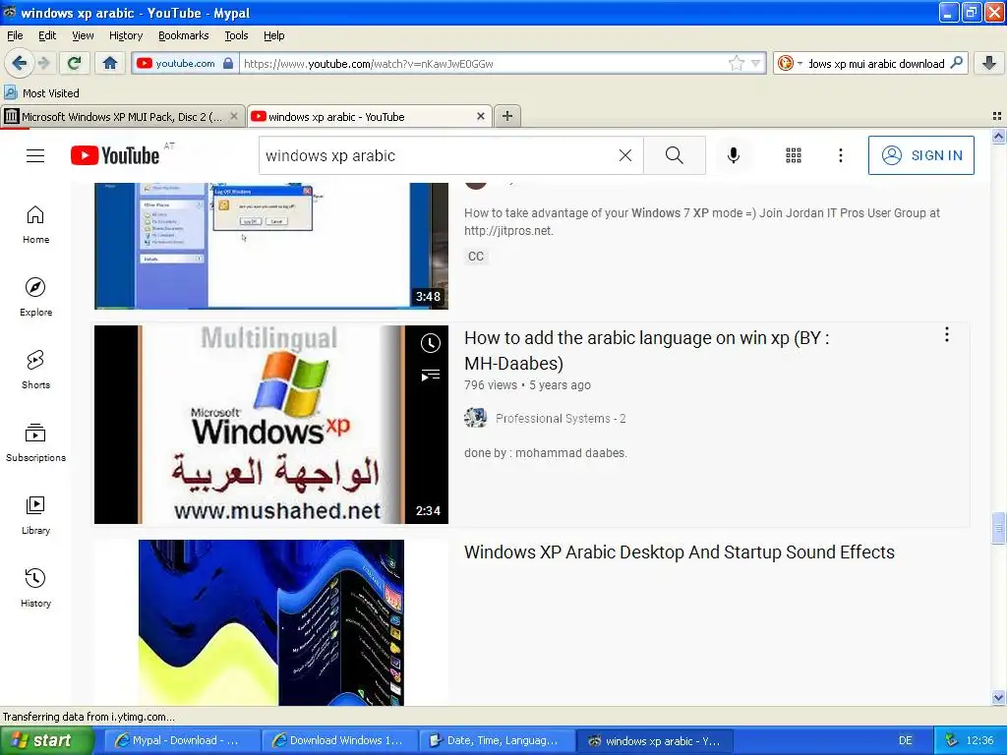1007x755 pixels.
Task: Click the SIGN IN button
Action: 920,155
